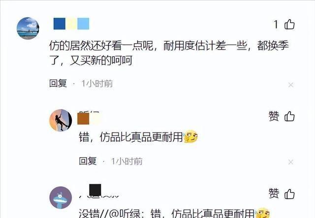This screenshot has width=315, height=218.
Task: Open the rock-climber avatar profile
Action: (61, 120)
